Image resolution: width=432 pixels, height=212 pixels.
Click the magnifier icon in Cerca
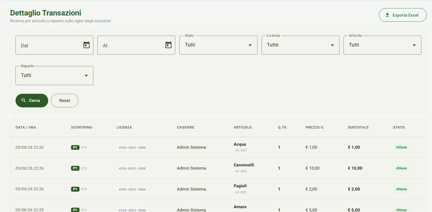point(24,100)
